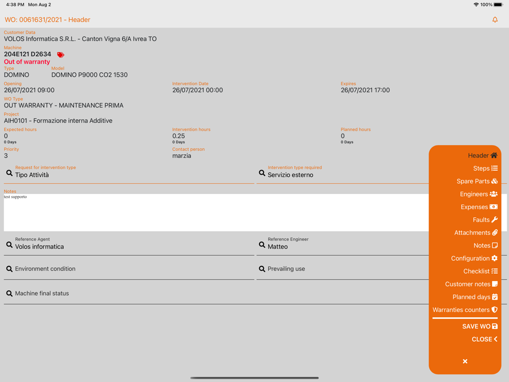Open Header section from the side menu
Viewport: 509px width, 382px height.
click(483, 155)
